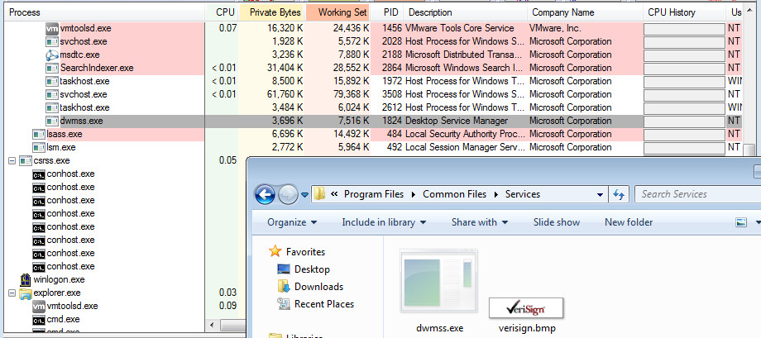The image size is (761, 338).
Task: Click the csrss.exe process icon
Action: click(26, 160)
